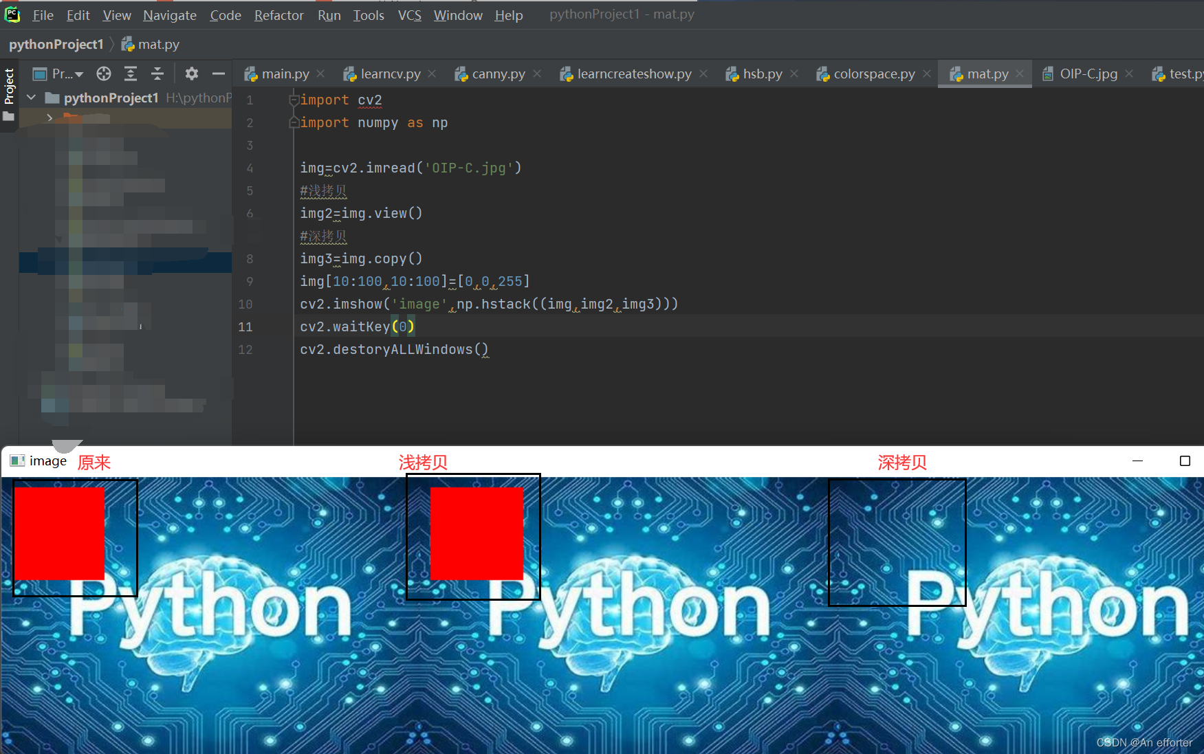Click mat.py in the navigation breadcrumb
This screenshot has height=754, width=1204.
click(x=151, y=45)
